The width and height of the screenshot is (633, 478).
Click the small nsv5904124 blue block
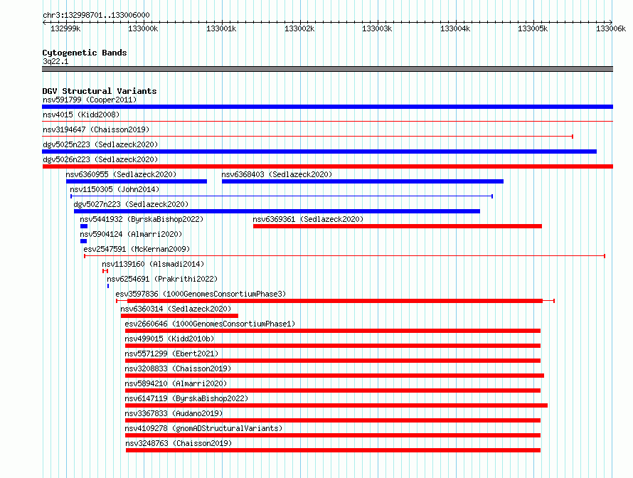click(83, 241)
